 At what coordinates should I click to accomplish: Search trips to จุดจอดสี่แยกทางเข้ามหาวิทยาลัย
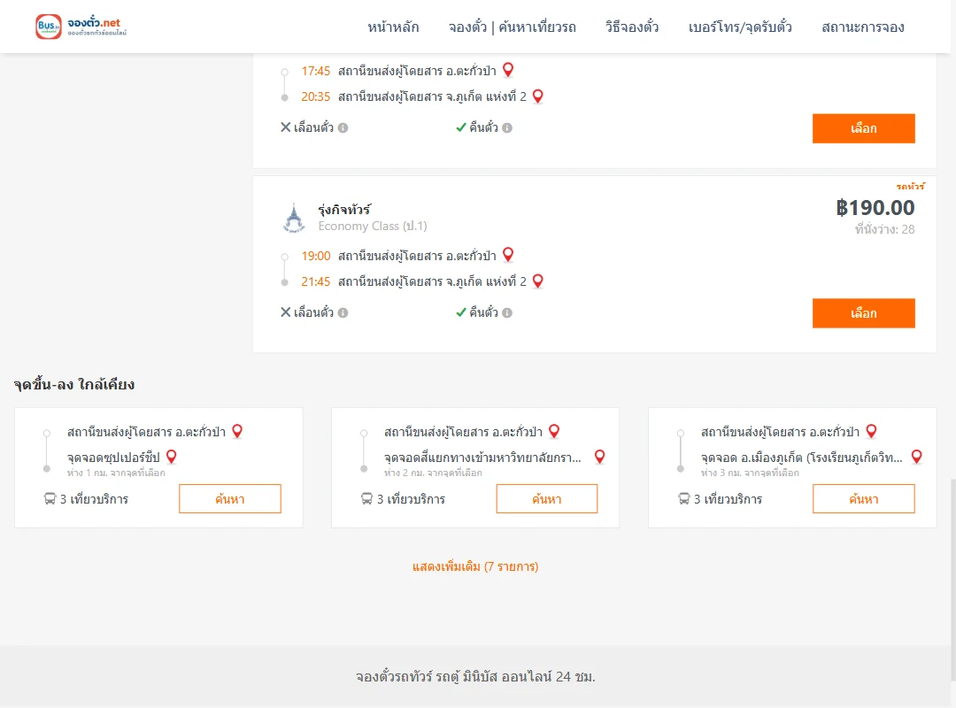[547, 499]
